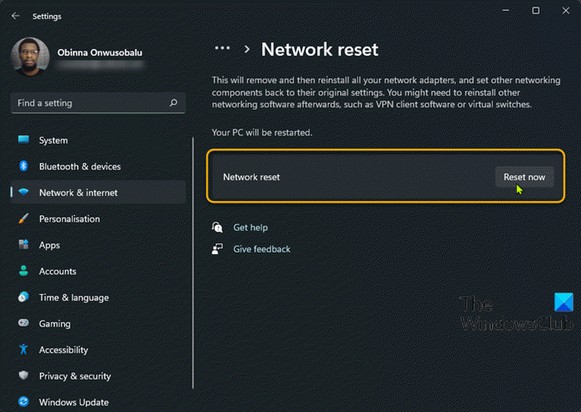581x412 pixels.
Task: Click the Give feedback link
Action: (x=261, y=249)
